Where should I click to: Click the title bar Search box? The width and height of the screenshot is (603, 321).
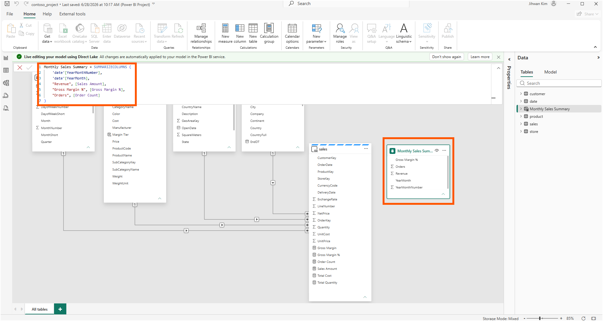(x=346, y=4)
